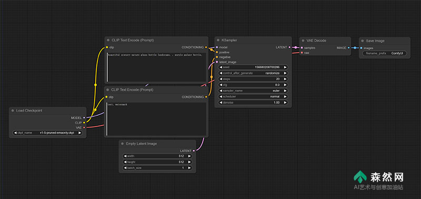
Task: Click the denoise value 1.00
Action: (276, 102)
